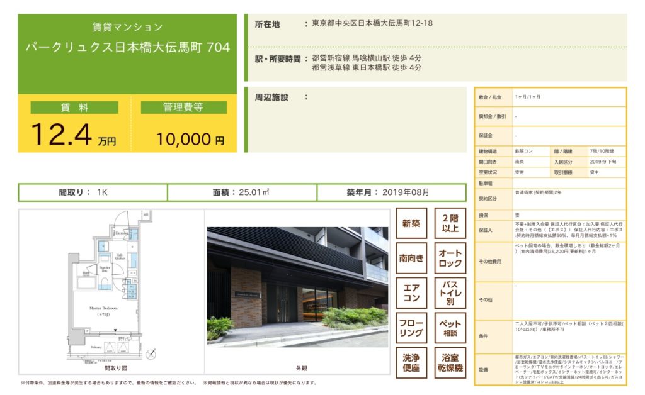Screen dimensions: 645x395
Task: Click the 都営新宿線 馬喰横山駅 station line
Action: coord(367,58)
